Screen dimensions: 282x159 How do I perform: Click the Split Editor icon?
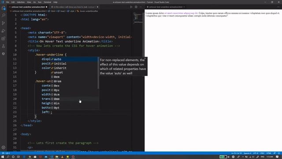(136, 7)
